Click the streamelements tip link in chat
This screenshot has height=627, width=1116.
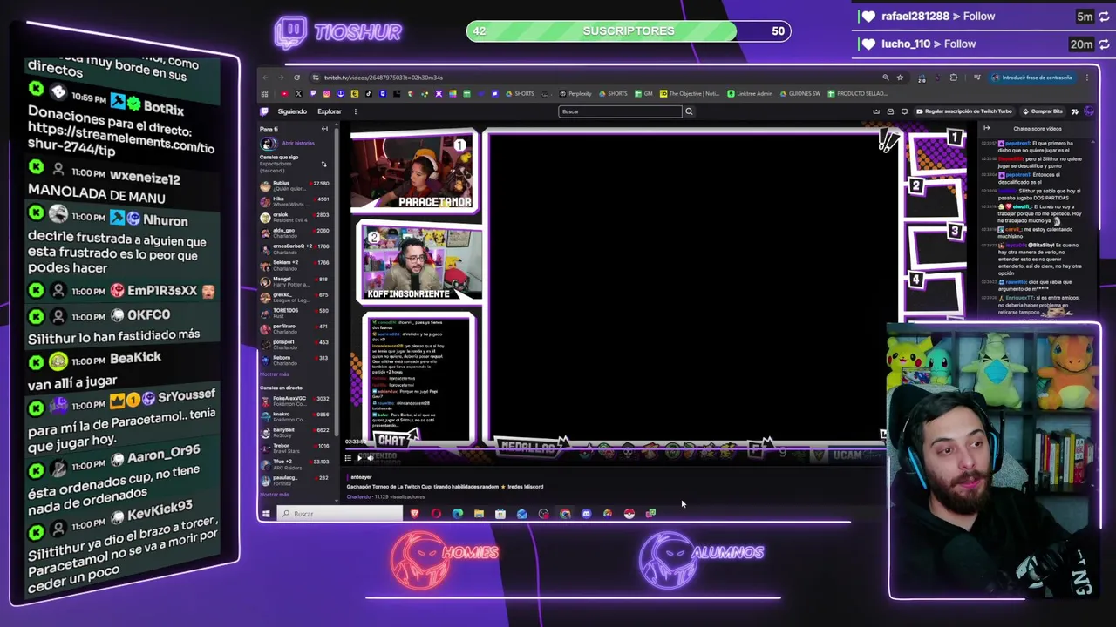point(121,140)
